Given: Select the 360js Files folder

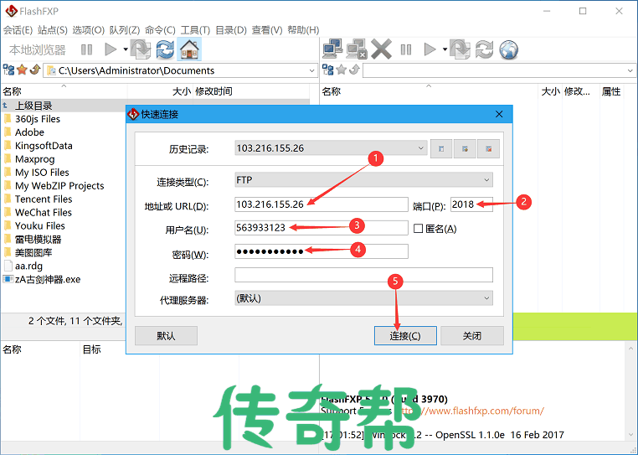Looking at the screenshot, I should click(38, 119).
